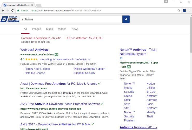
Task: Open Chrome three-dot menu
Action: point(190,11)
